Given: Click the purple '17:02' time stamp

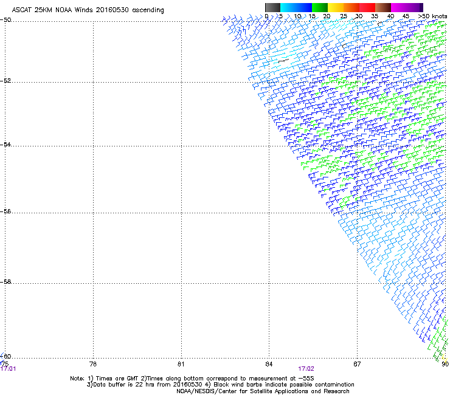Looking at the screenshot, I should [x=306, y=369].
